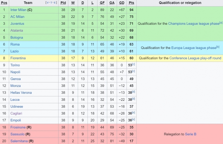The image size is (223, 144).
Task: Open footnote [b] beside Europa League qualification
Action: coord(218,47)
